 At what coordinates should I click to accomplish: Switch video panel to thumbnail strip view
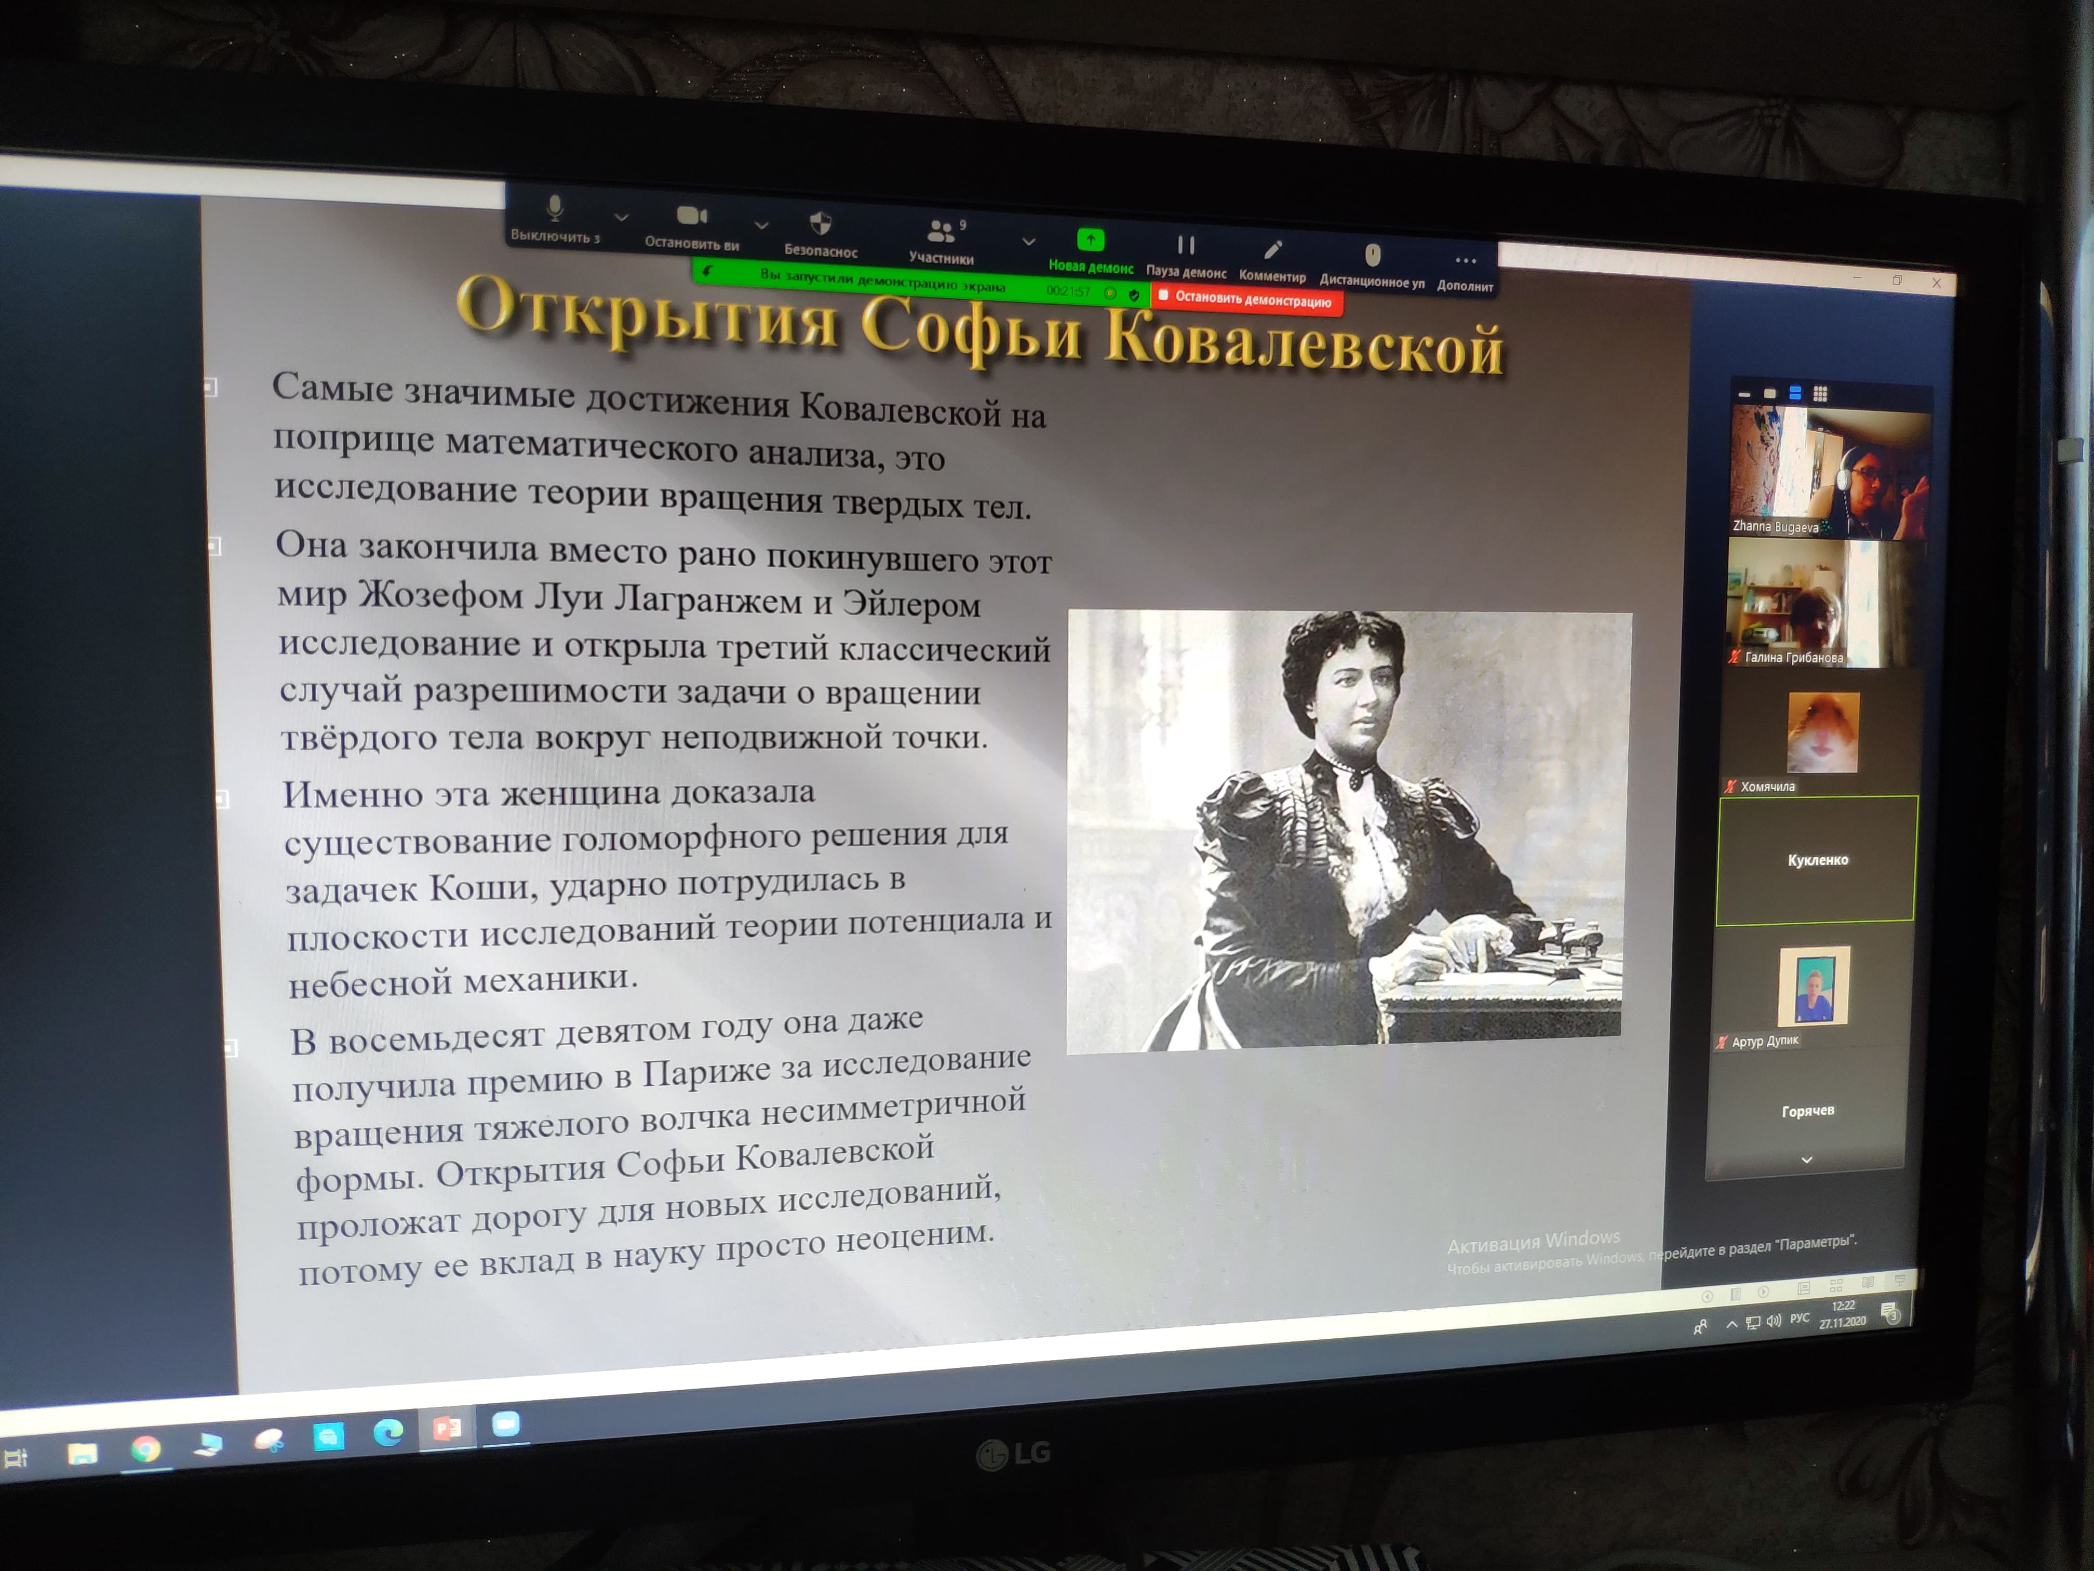point(1795,393)
